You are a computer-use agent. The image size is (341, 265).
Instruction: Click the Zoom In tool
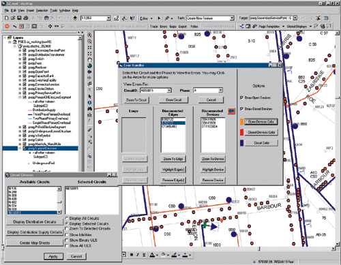89,35
